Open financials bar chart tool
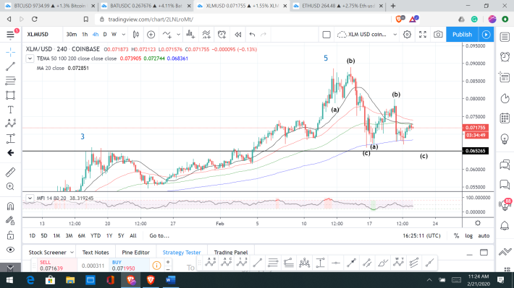The image size is (514, 288). tap(190, 35)
